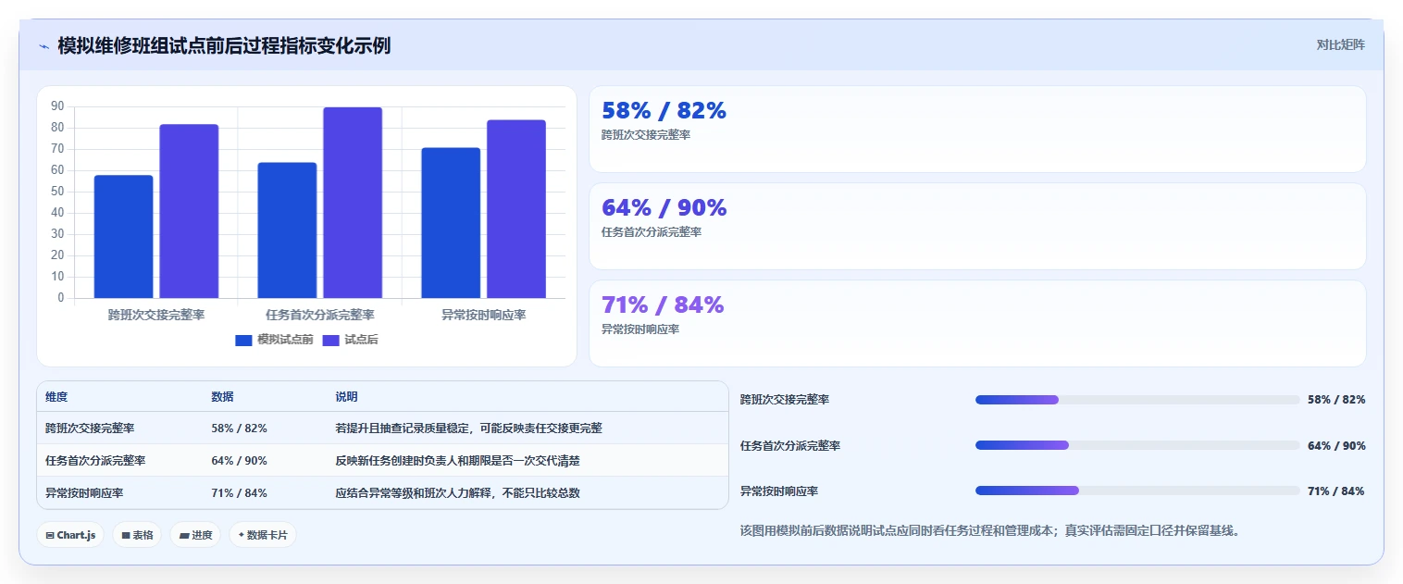Click the 异常按时响应率 progress bar
This screenshot has height=584, width=1403.
[x=1137, y=491]
